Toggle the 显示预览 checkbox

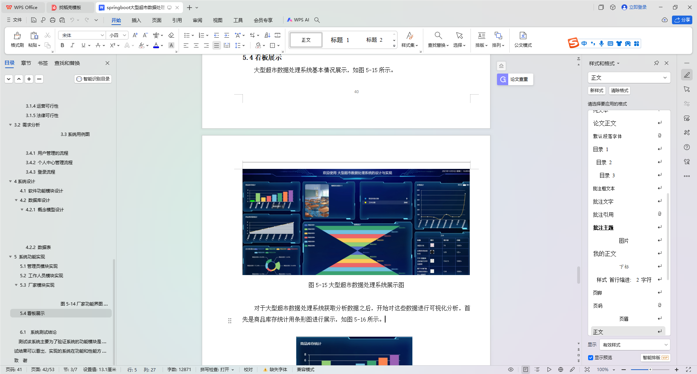click(591, 358)
